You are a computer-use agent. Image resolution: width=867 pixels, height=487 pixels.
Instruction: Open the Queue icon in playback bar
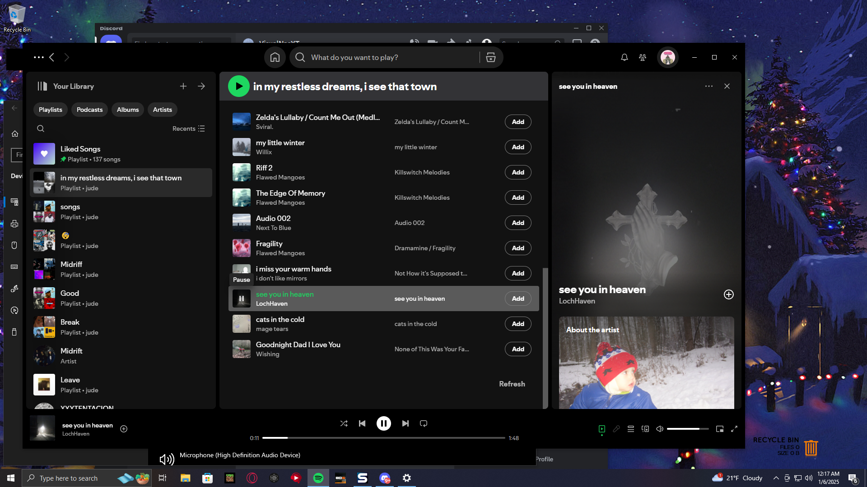coord(631,429)
